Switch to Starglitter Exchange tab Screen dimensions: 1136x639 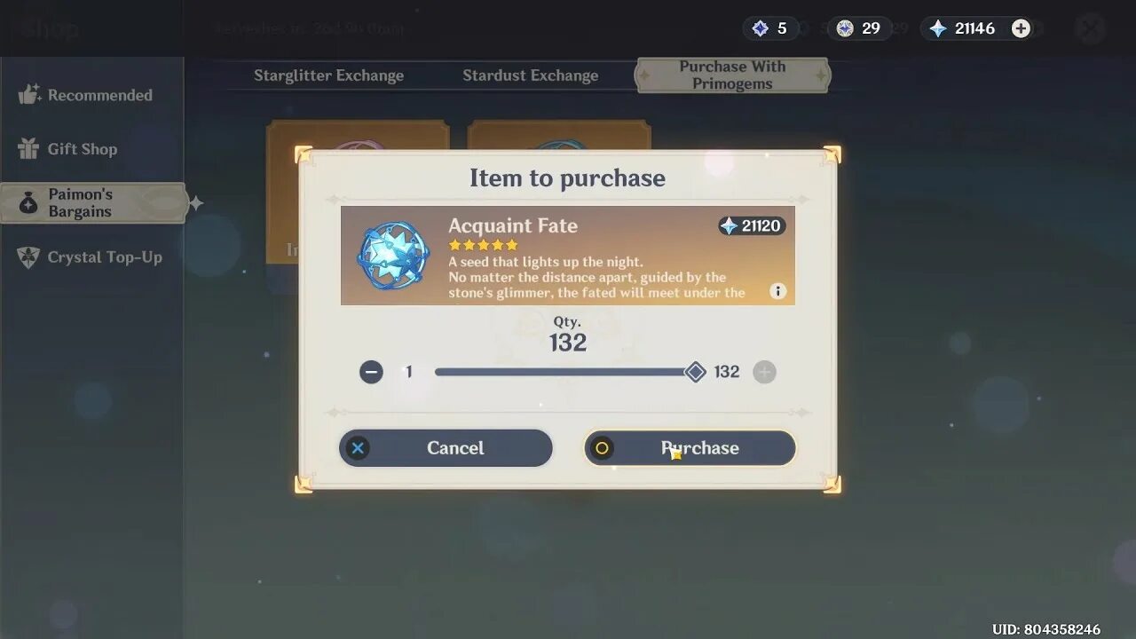(328, 75)
